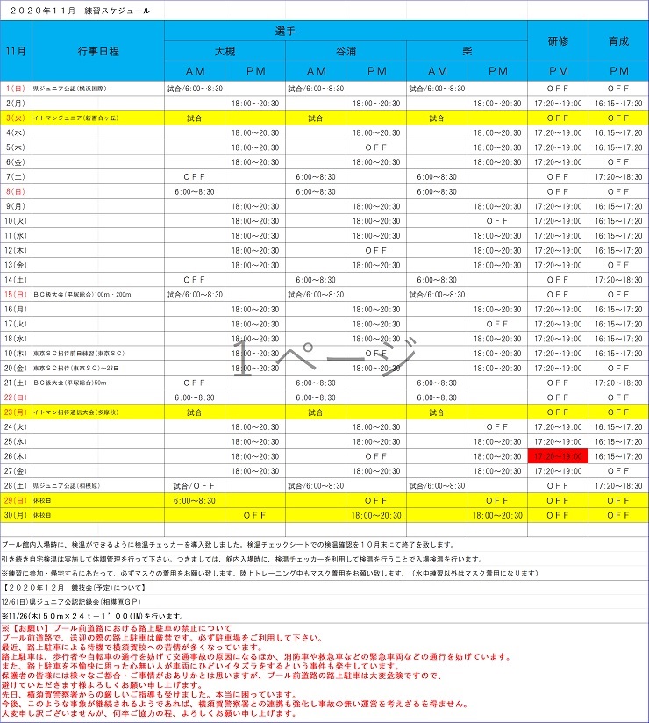Click third swimmer PM 'OFF' on 10(火)
Viewport: 649px width, 723px height.
click(x=497, y=221)
